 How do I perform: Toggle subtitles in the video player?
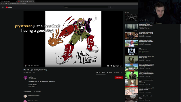pyautogui.click(x=108, y=66)
